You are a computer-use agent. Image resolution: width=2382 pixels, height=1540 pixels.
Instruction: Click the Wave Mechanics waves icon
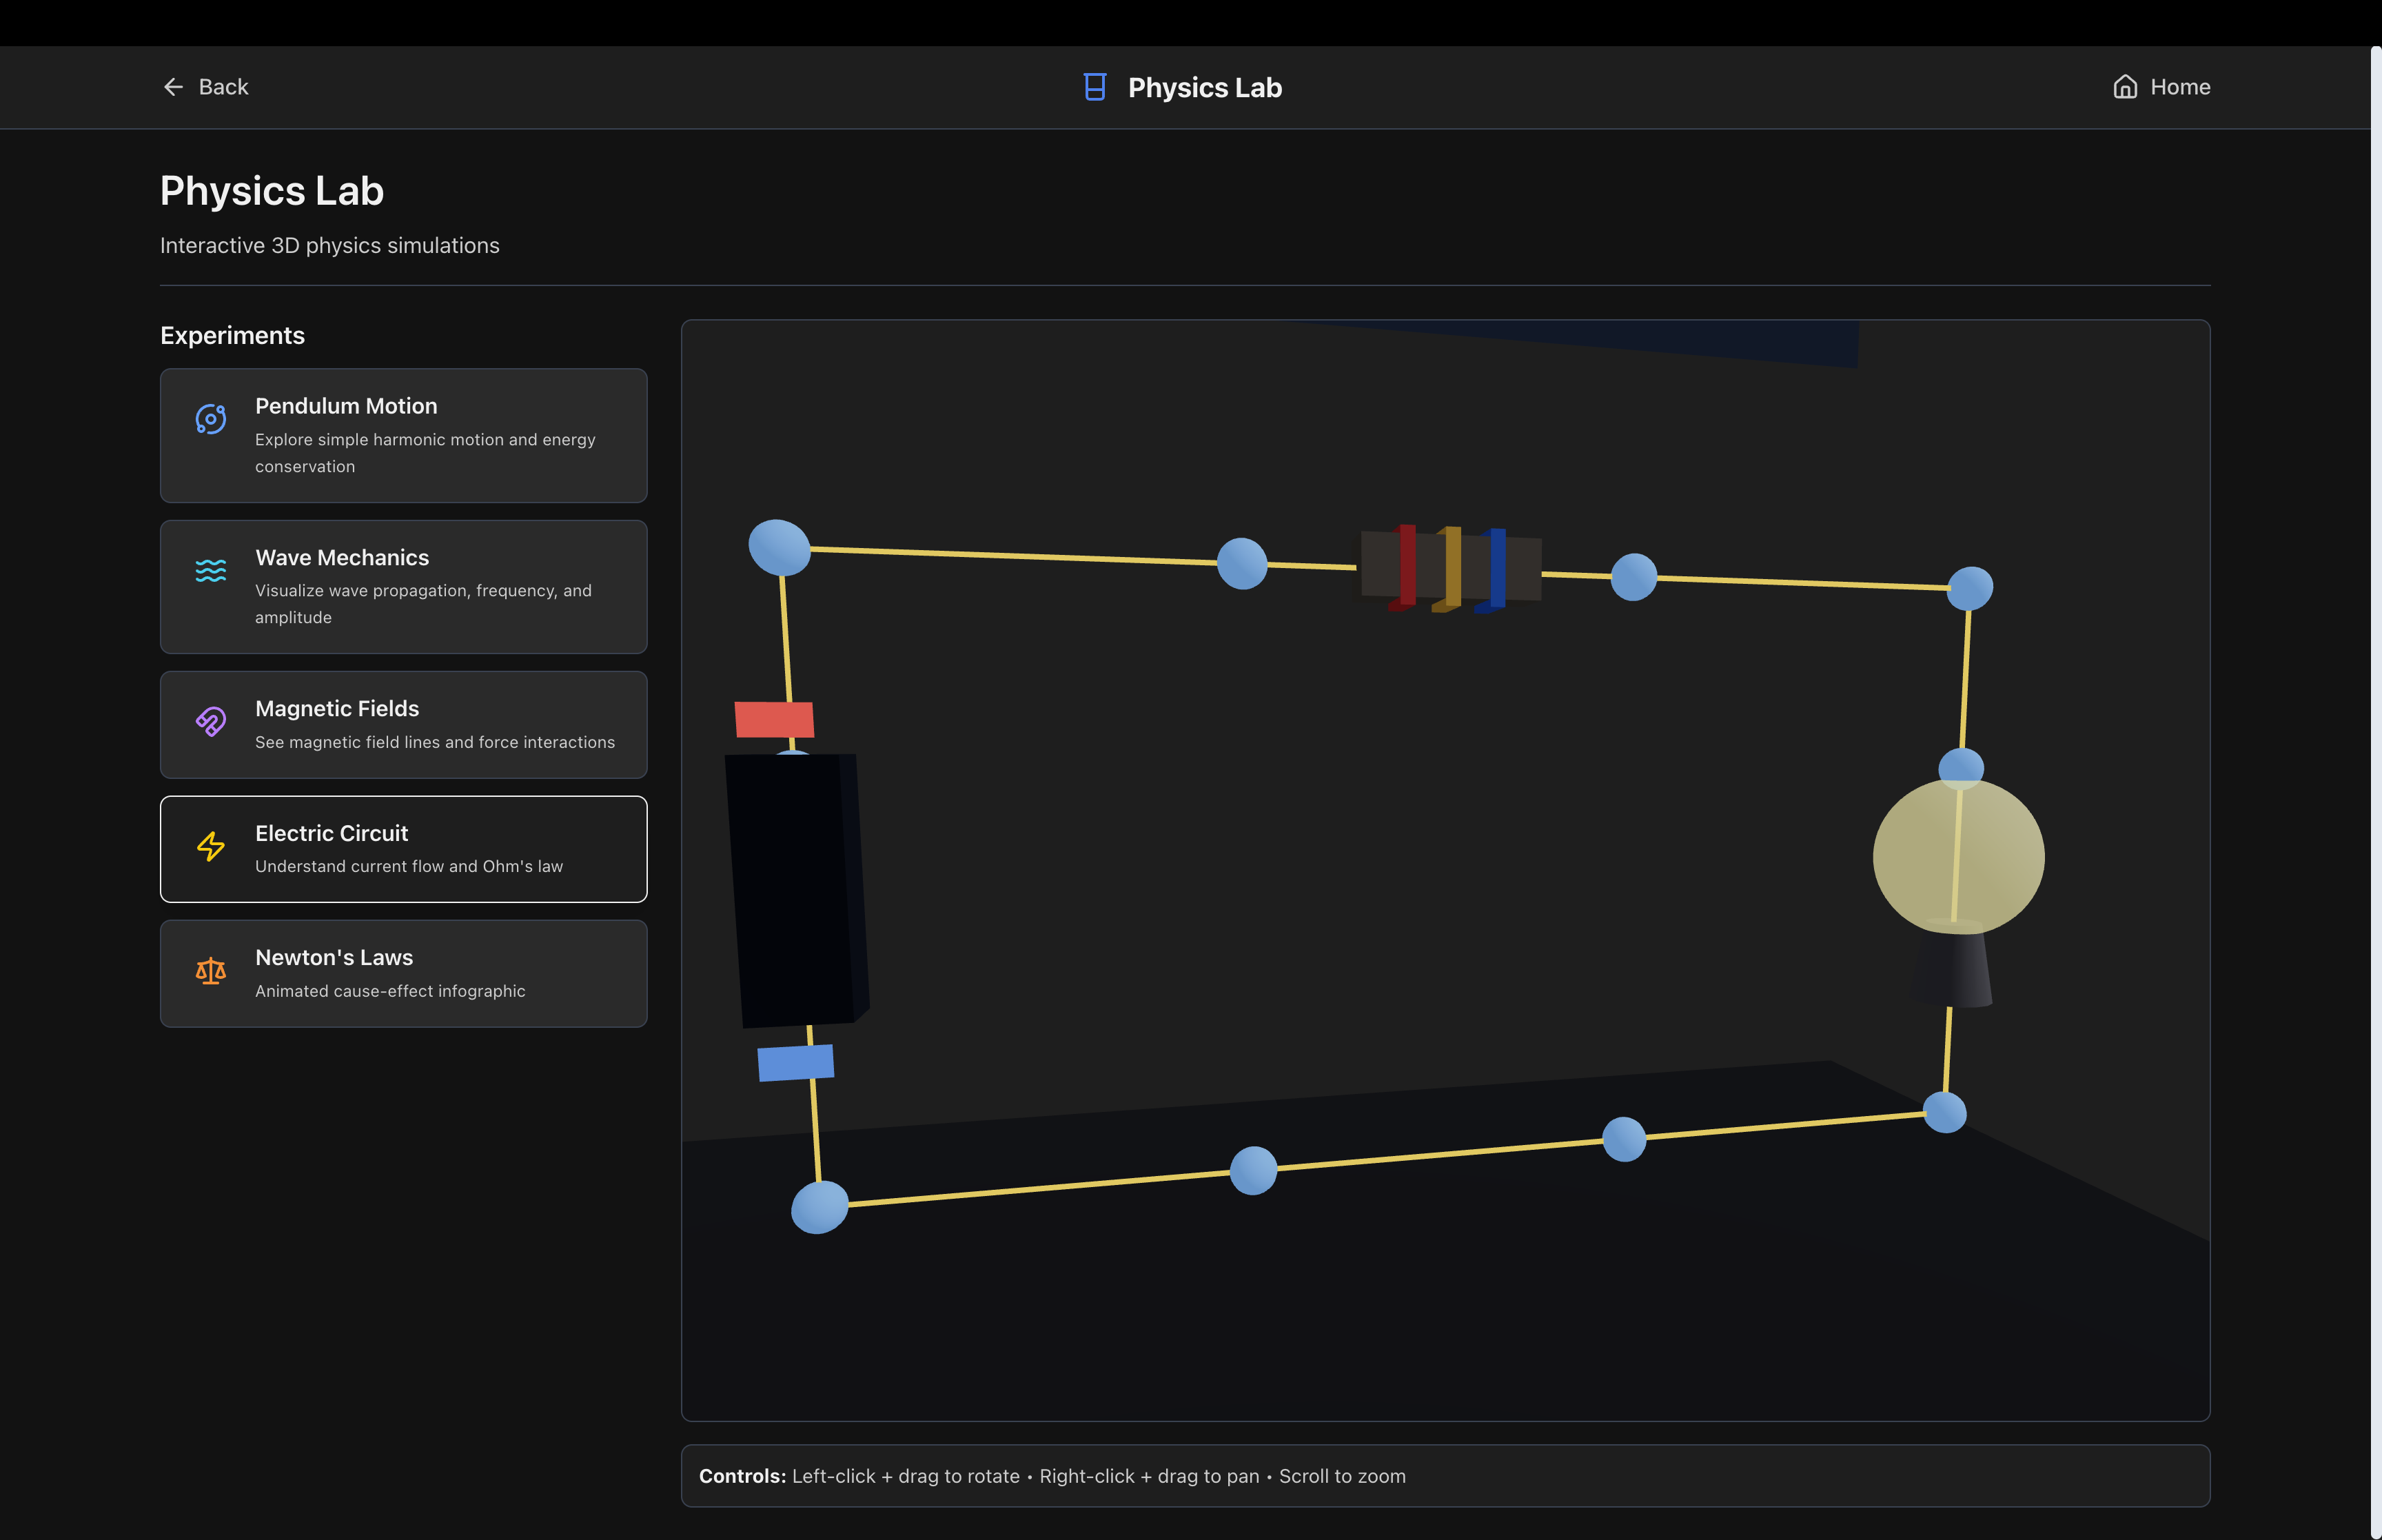(210, 570)
